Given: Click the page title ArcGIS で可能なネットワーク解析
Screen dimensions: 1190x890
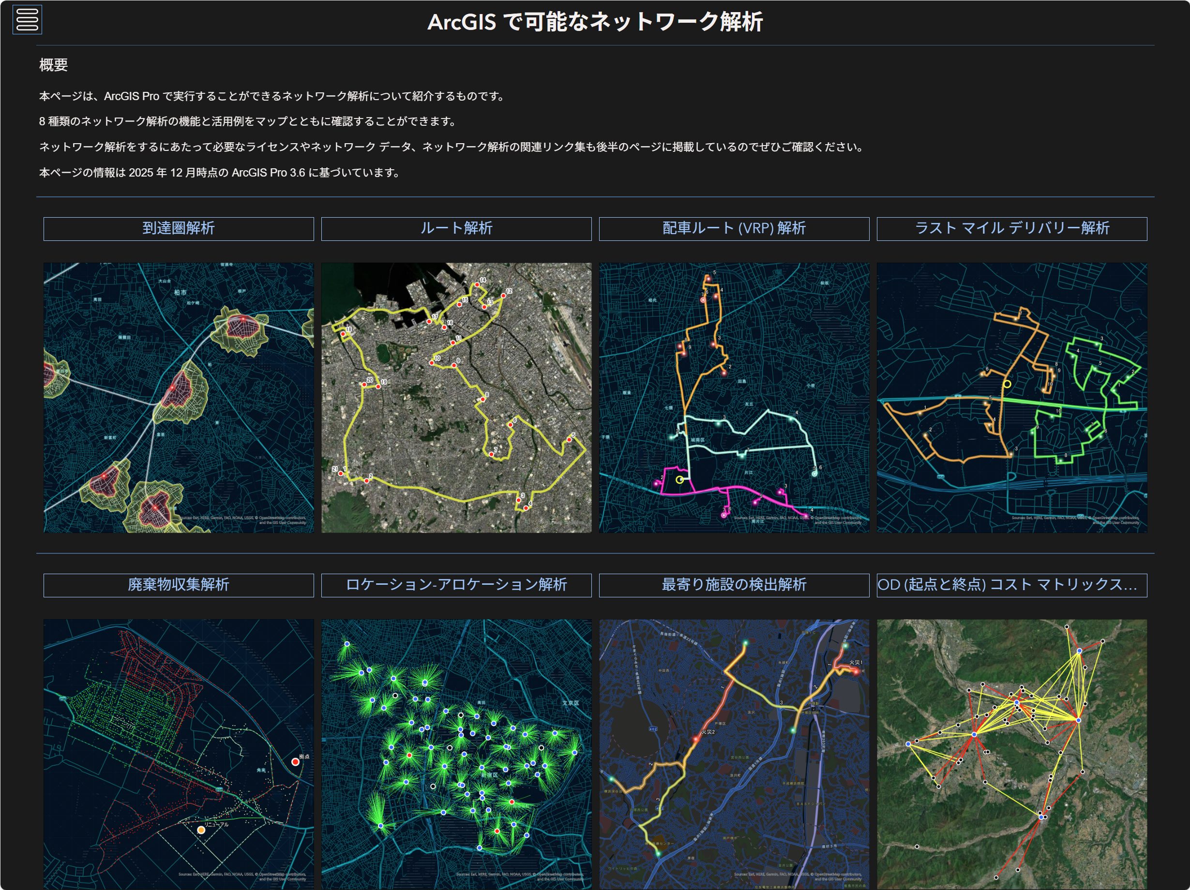Looking at the screenshot, I should tap(595, 22).
